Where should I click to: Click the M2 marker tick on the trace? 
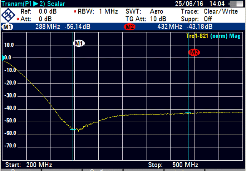coord(188,113)
